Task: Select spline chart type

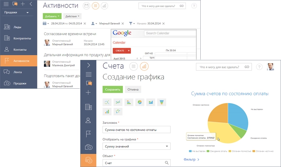Action: [107, 102]
